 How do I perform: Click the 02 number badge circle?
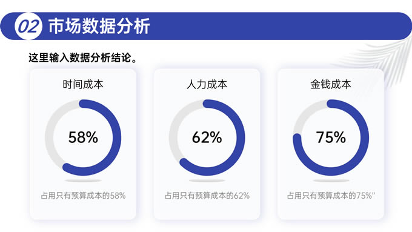tap(28, 26)
